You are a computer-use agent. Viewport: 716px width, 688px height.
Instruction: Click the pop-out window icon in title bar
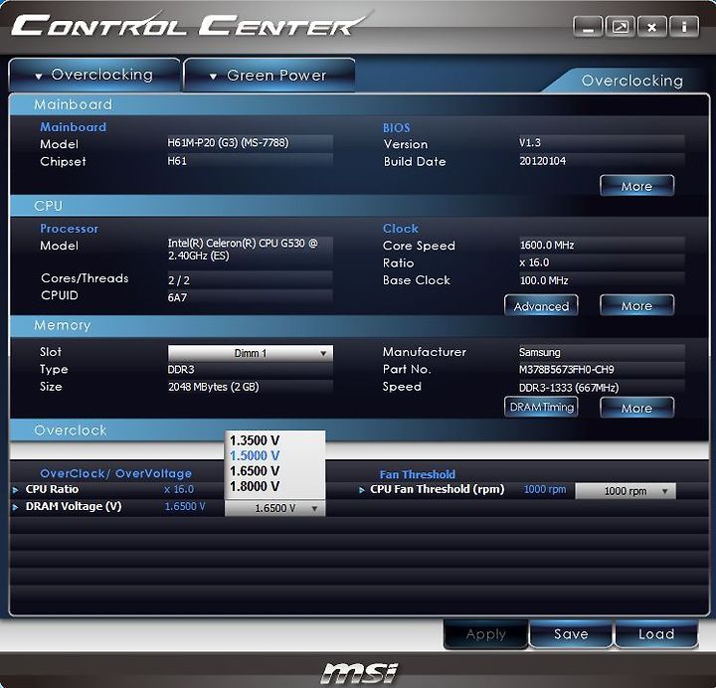(x=621, y=27)
